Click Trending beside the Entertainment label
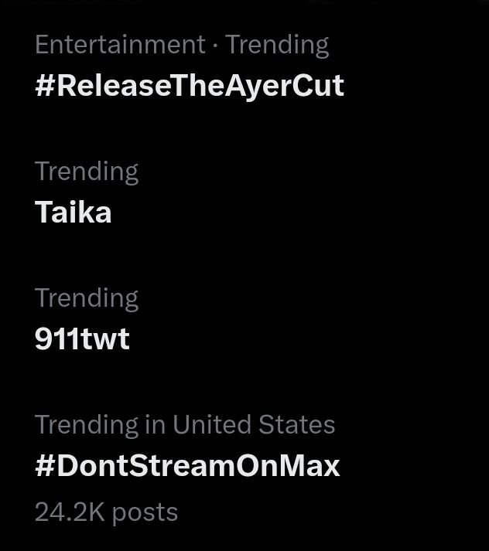This screenshot has height=551, width=489. pos(277,45)
